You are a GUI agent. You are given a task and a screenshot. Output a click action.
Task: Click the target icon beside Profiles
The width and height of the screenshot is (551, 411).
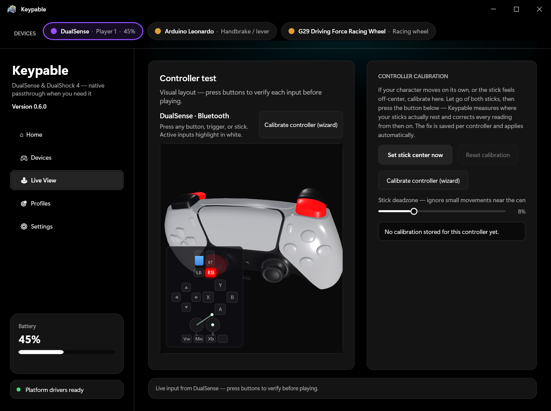point(24,203)
